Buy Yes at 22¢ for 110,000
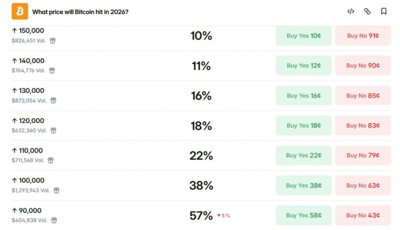Viewport: 400px width, 230px height. (x=303, y=155)
